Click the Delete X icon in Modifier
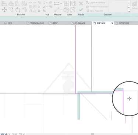Viewport: 138px width, 135px height. point(39,11)
